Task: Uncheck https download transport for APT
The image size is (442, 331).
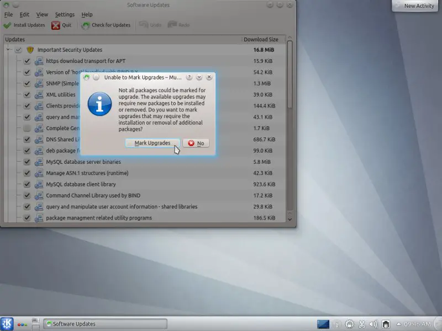Action: (27, 61)
